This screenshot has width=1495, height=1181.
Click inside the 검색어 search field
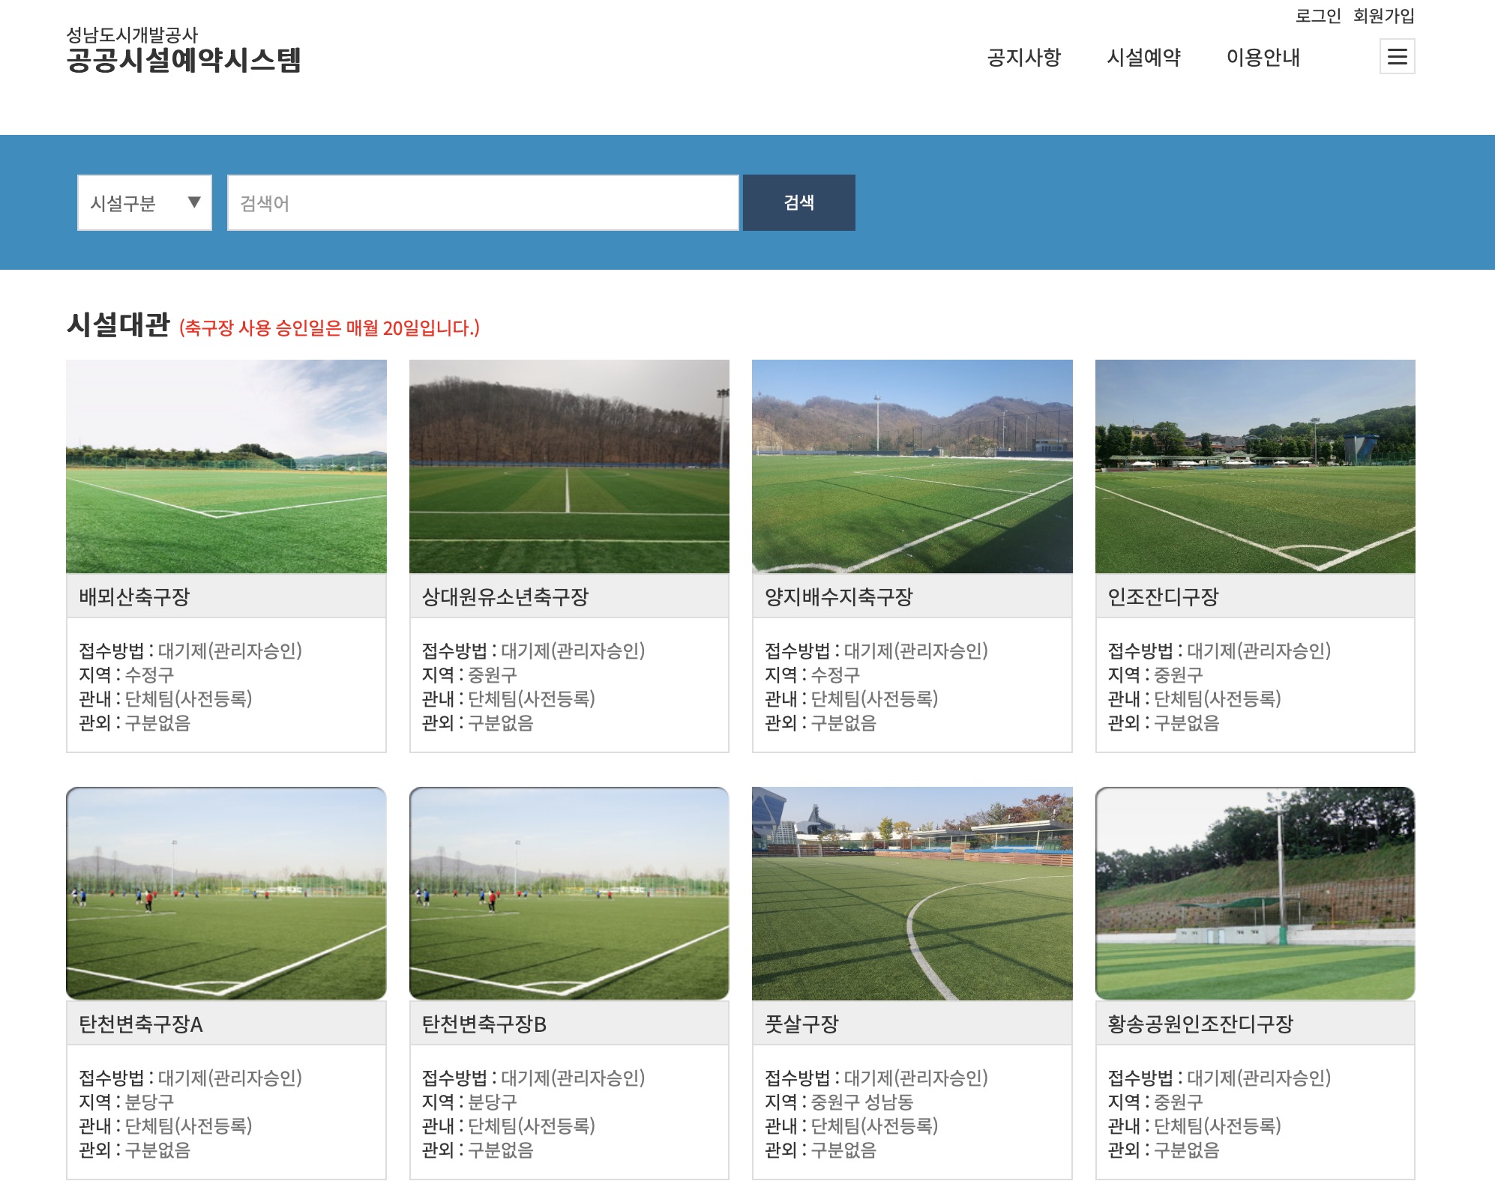(x=480, y=202)
